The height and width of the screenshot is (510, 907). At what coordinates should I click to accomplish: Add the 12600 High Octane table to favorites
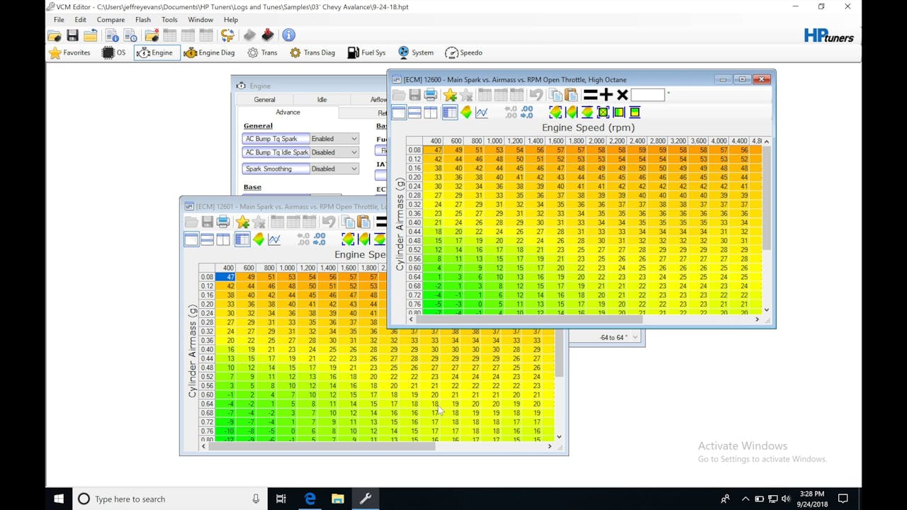point(450,95)
